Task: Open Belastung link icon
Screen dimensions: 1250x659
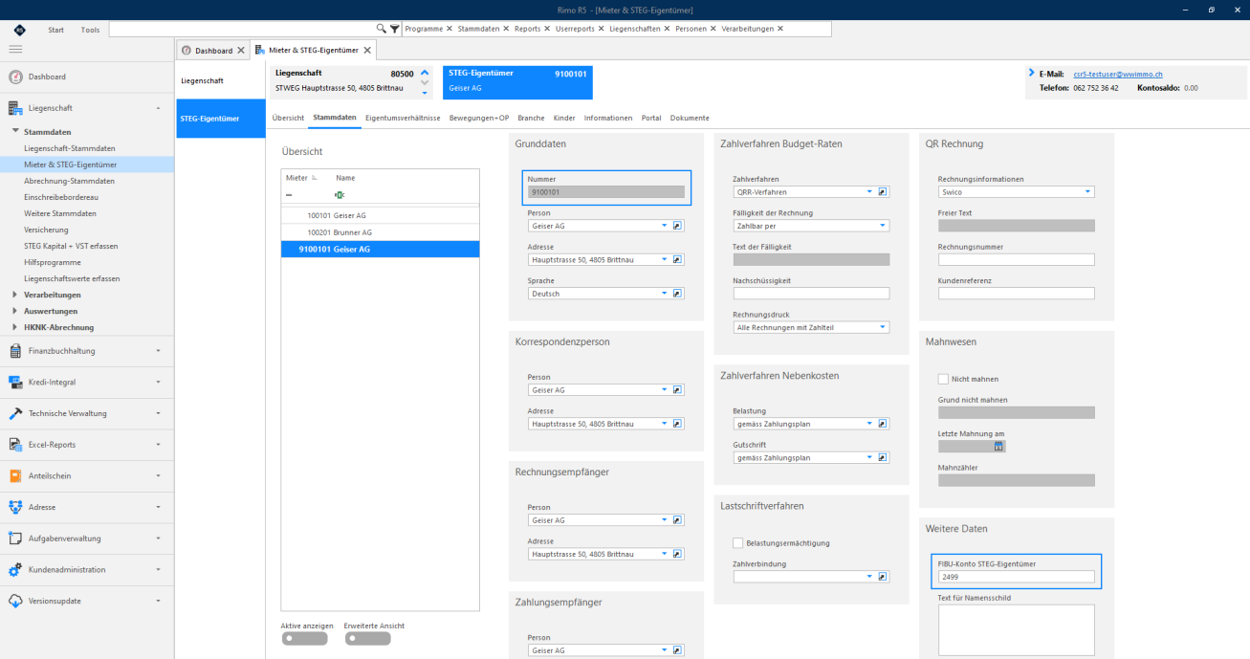Action: [x=883, y=424]
